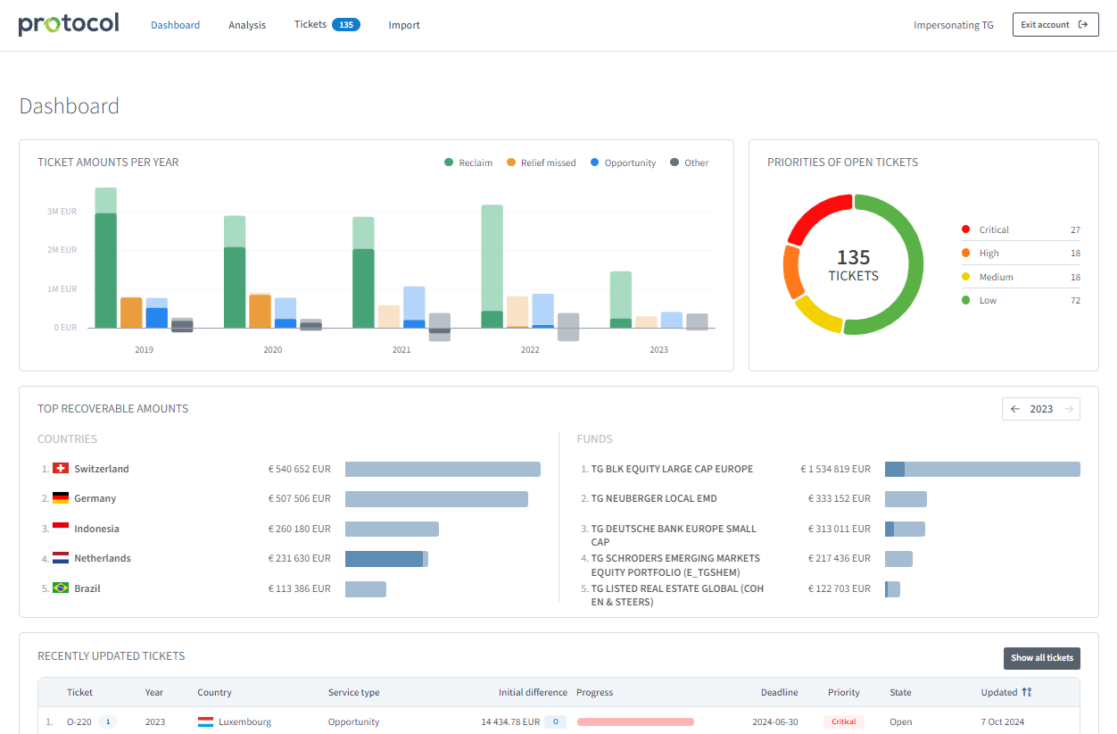The width and height of the screenshot is (1117, 734).
Task: Click the Germany flag icon
Action: coord(59,498)
